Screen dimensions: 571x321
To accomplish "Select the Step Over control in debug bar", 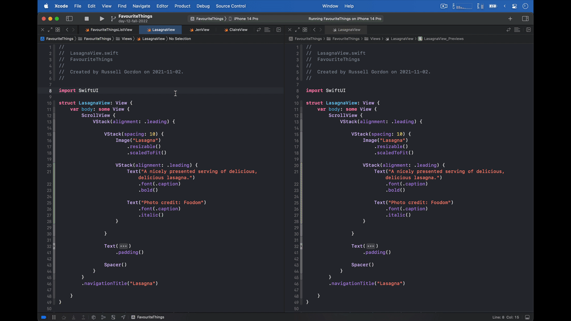I will click(64, 317).
